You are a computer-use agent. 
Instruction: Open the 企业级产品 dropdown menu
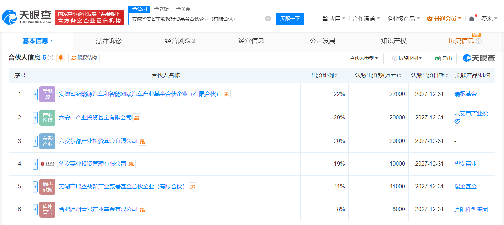click(x=403, y=19)
